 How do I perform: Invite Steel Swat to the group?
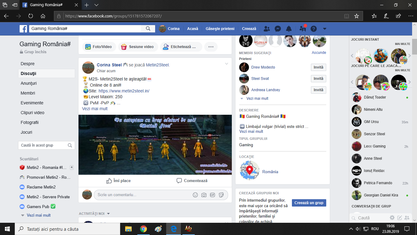pos(319,79)
